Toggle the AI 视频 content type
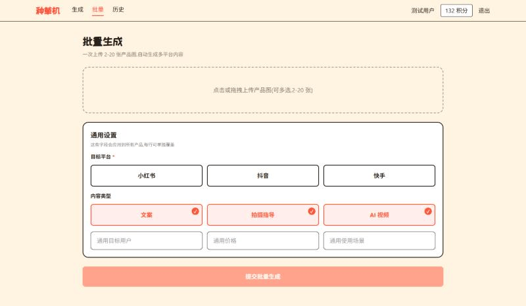This screenshot has height=306, width=526. [x=379, y=215]
